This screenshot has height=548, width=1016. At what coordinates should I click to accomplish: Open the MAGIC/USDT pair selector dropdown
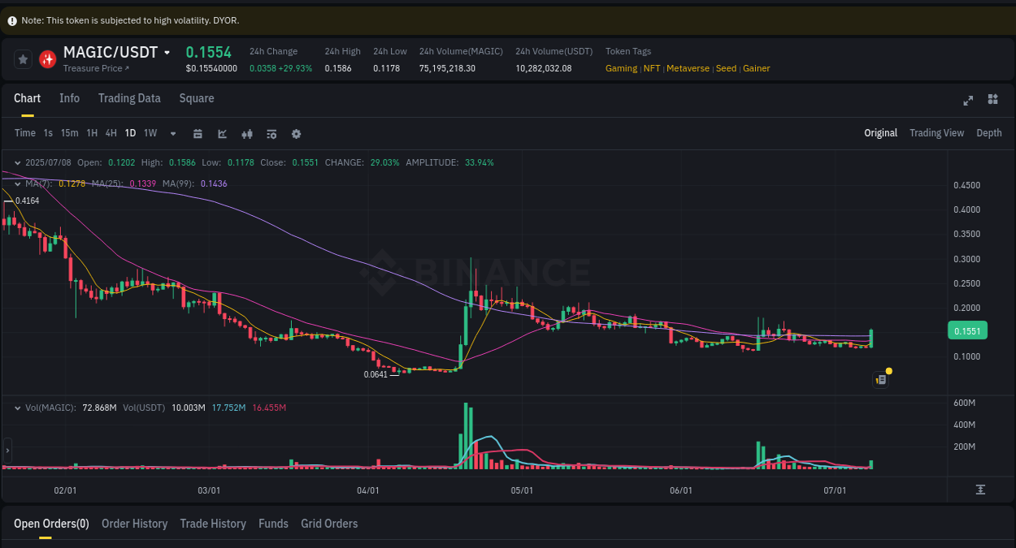pyautogui.click(x=167, y=52)
